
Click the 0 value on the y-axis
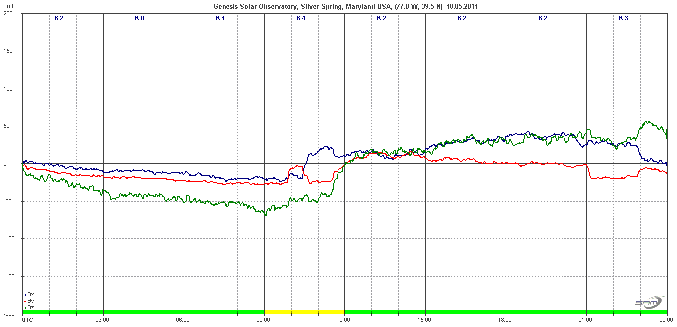tap(5, 164)
